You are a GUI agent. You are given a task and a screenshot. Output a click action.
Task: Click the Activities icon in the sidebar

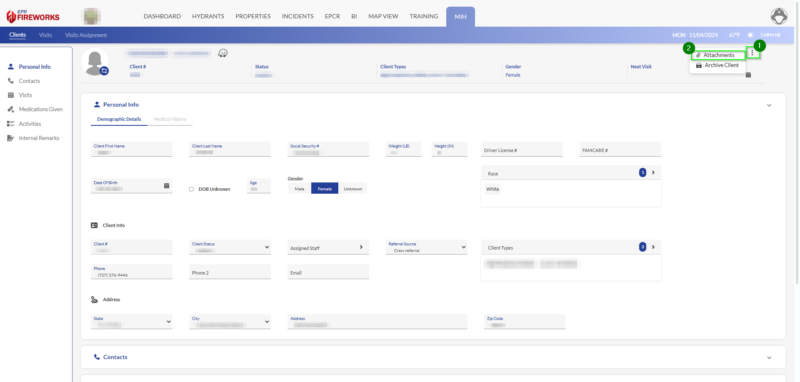(11, 123)
